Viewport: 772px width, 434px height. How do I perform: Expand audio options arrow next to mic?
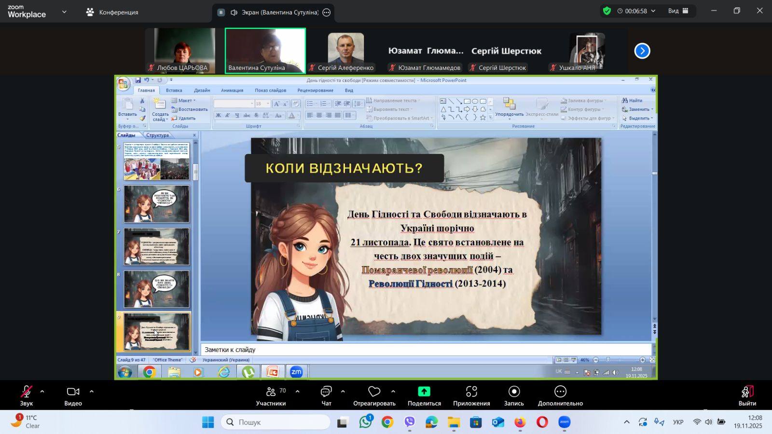[x=42, y=392]
